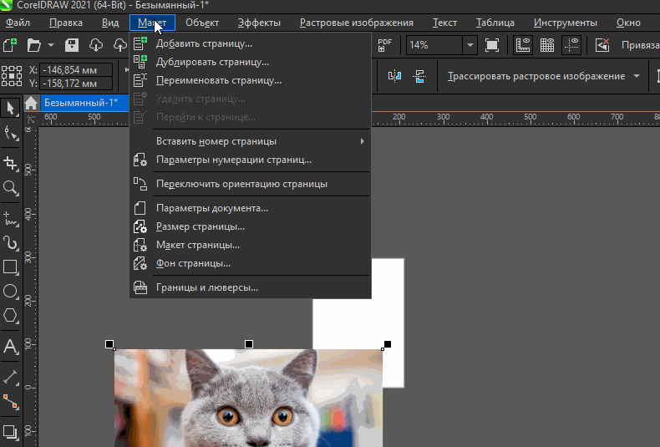Click the cloud upload icon
The width and height of the screenshot is (660, 447).
[x=120, y=44]
